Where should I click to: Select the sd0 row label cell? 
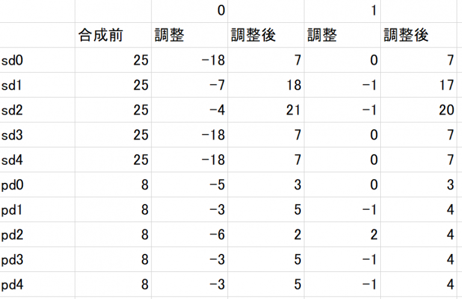click(37, 60)
